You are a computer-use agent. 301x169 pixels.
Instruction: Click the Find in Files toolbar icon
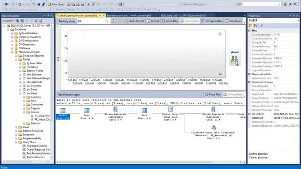click(x=239, y=4)
